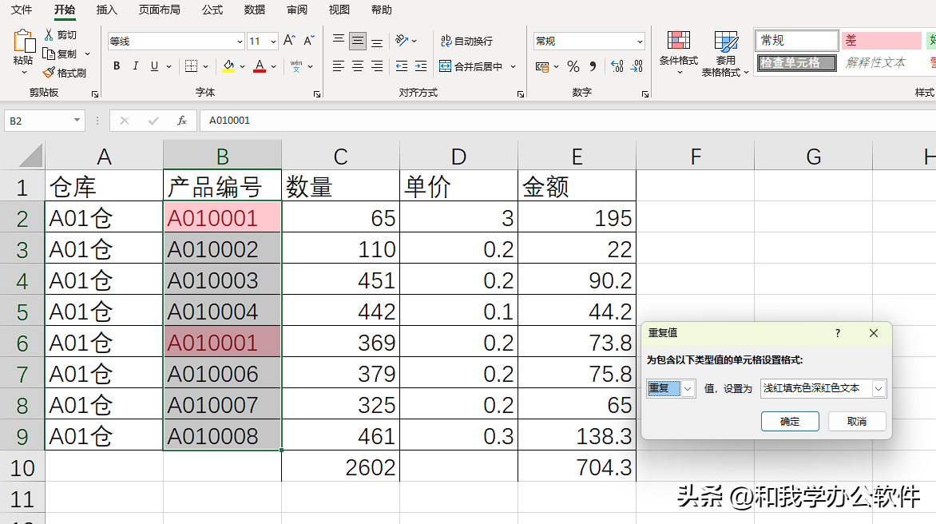Click the help question mark in 重复值 dialog
936x524 pixels.
(x=838, y=333)
